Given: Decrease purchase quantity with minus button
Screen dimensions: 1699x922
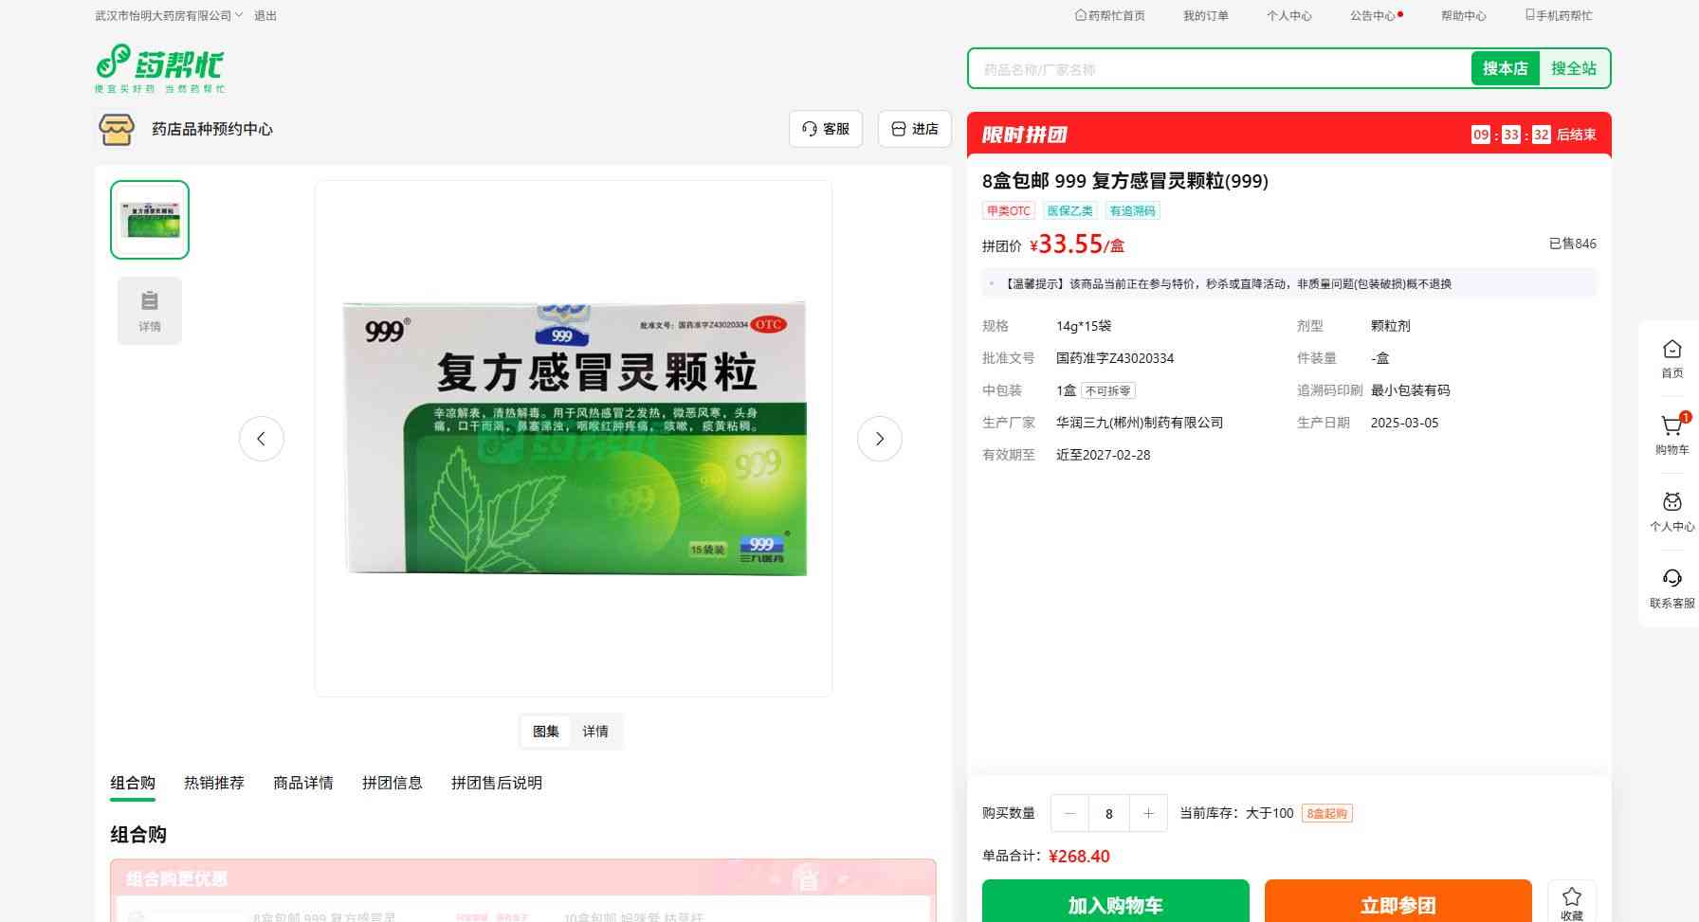Looking at the screenshot, I should 1069,813.
